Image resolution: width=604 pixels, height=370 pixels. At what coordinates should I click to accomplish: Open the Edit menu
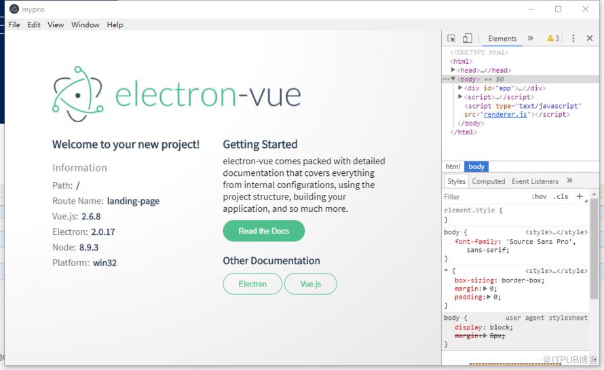pos(34,24)
